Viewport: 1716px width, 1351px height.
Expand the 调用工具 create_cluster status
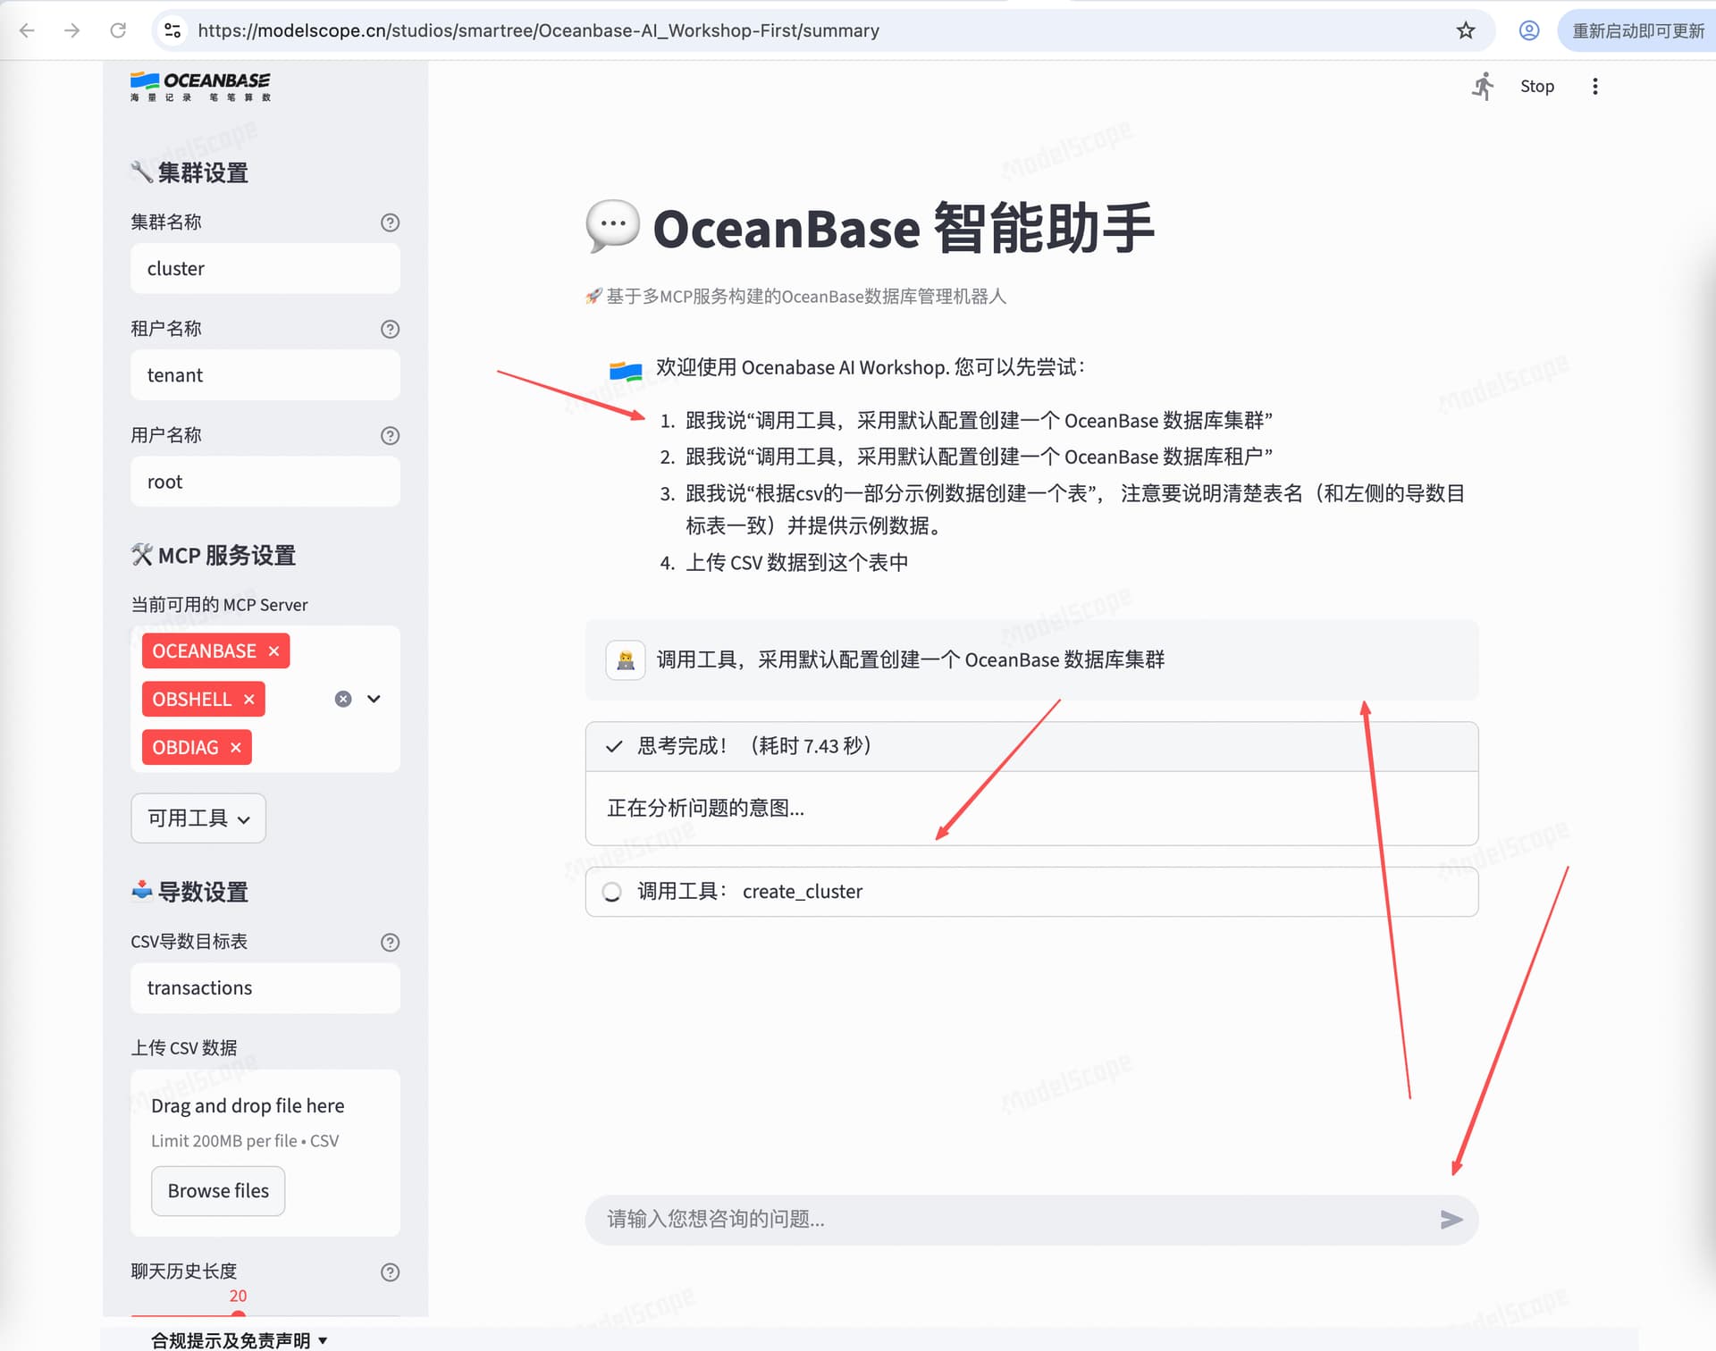tap(1031, 892)
